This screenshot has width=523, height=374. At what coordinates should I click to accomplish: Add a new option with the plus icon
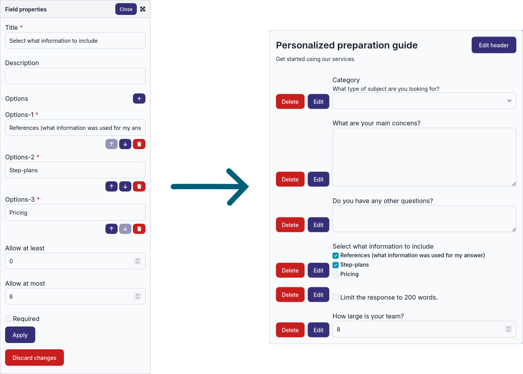[139, 99]
